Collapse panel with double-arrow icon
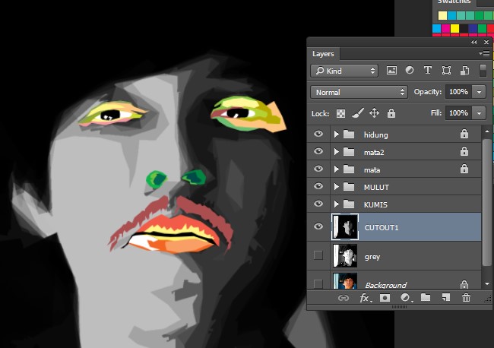The height and width of the screenshot is (348, 494). click(473, 43)
